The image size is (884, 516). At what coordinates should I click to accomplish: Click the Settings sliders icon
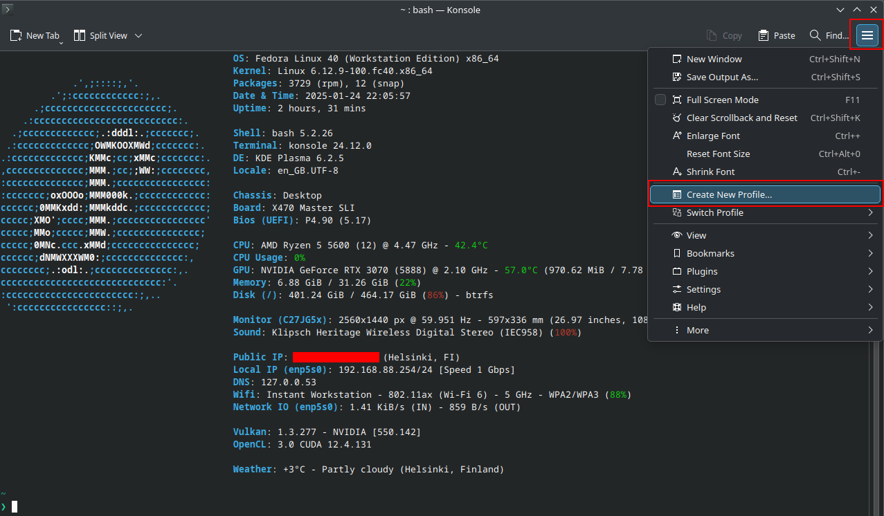click(x=677, y=289)
